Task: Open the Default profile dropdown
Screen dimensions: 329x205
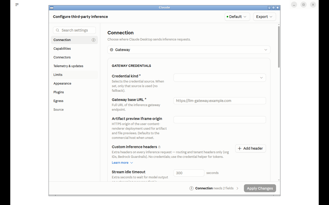Action: (237, 17)
